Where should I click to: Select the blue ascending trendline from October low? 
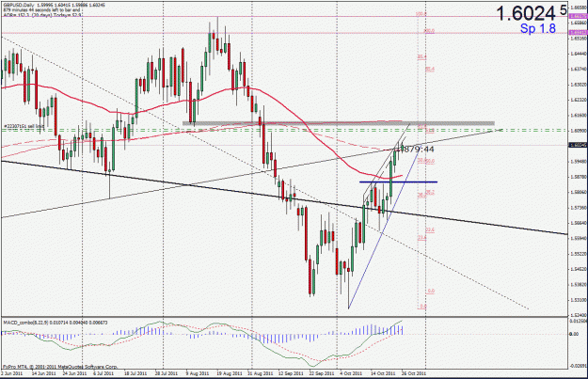[x=385, y=227]
